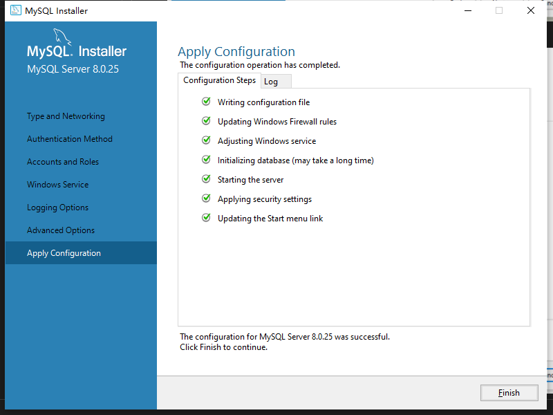Go to Accounts and Roles step
The height and width of the screenshot is (415, 553).
click(x=63, y=162)
